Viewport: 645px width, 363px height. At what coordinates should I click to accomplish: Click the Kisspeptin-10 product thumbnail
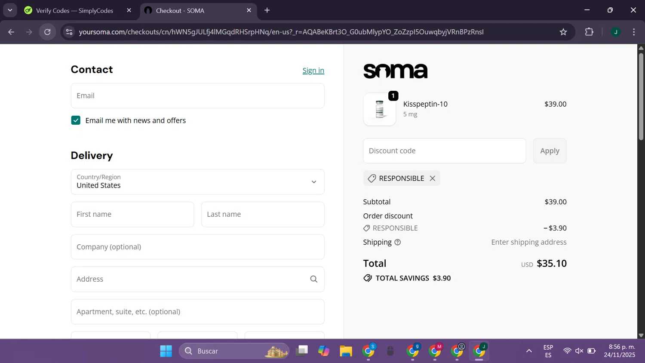380,109
